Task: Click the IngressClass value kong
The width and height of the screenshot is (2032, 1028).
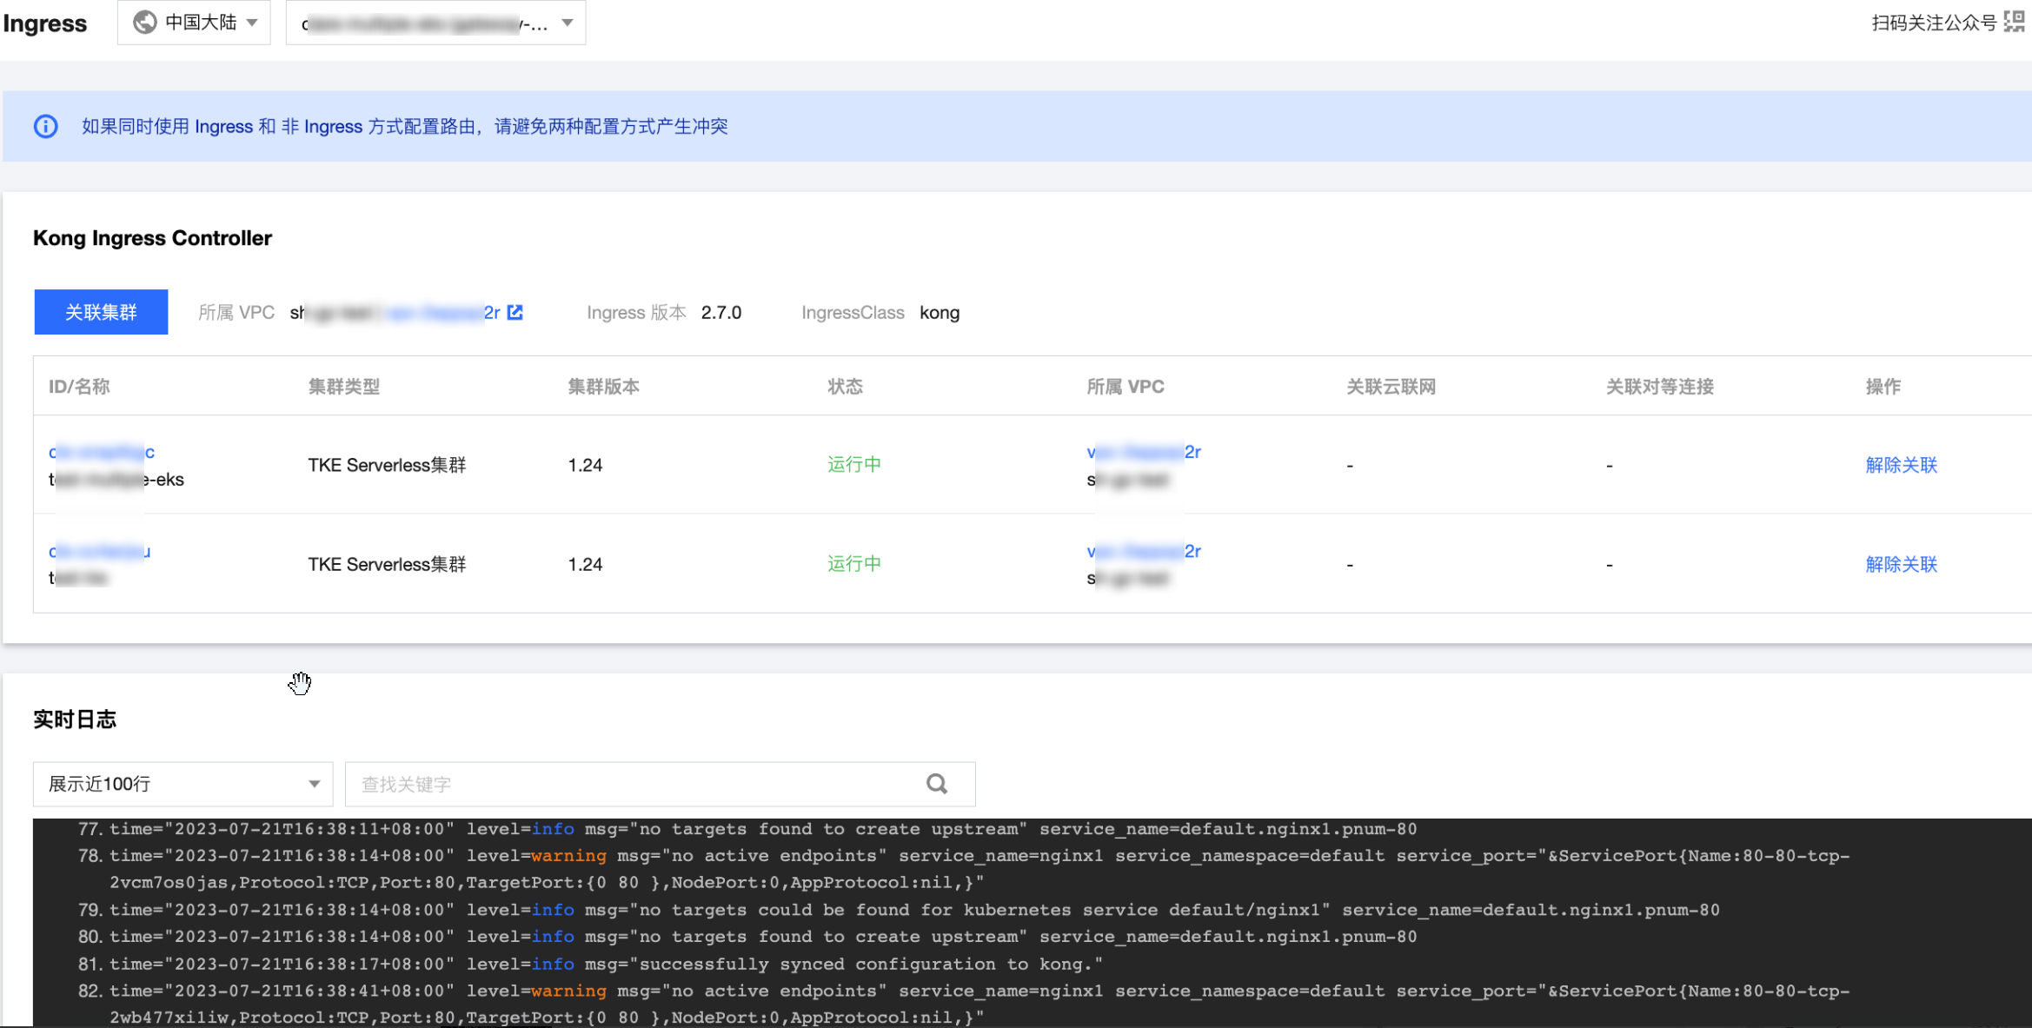Action: pyautogui.click(x=940, y=313)
